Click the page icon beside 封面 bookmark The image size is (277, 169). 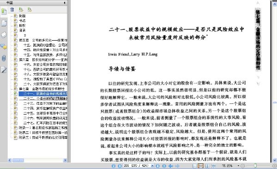coord(16,16)
